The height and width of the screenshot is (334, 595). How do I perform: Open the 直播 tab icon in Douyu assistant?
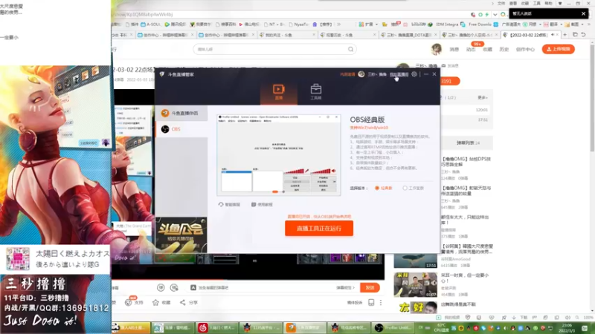tap(278, 92)
